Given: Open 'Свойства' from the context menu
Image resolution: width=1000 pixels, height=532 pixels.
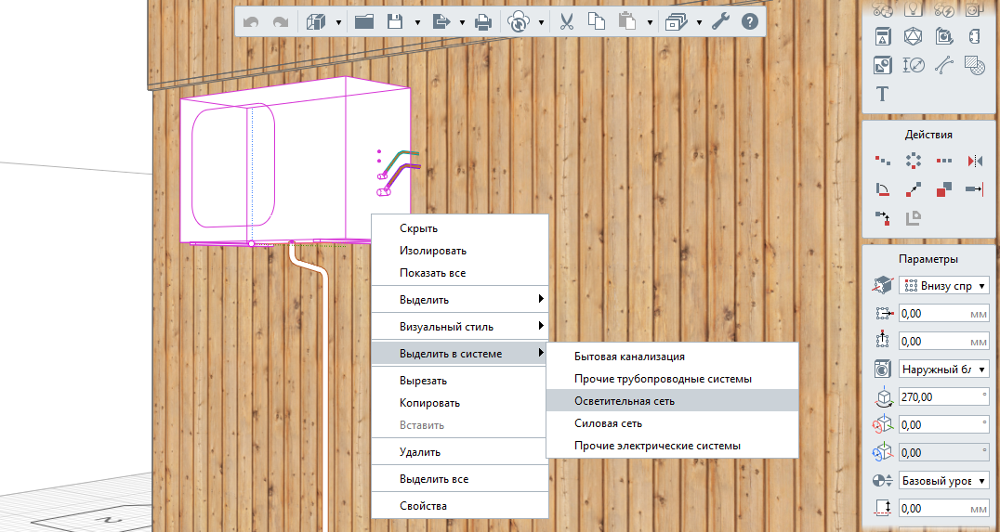Looking at the screenshot, I should (x=460, y=505).
